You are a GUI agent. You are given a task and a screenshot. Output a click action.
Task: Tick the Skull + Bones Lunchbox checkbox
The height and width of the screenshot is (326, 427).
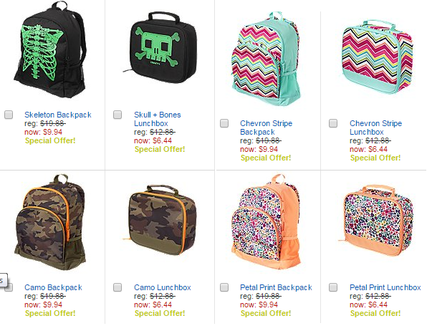[117, 115]
